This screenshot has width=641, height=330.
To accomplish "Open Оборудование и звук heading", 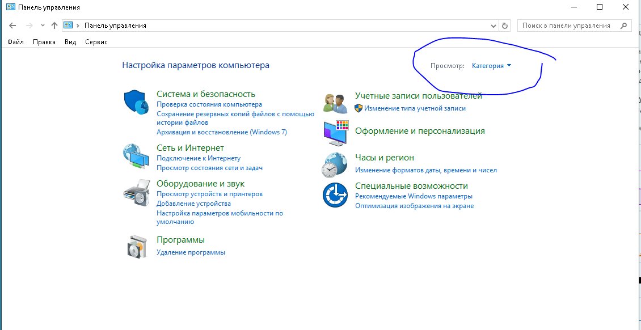I will (200, 183).
